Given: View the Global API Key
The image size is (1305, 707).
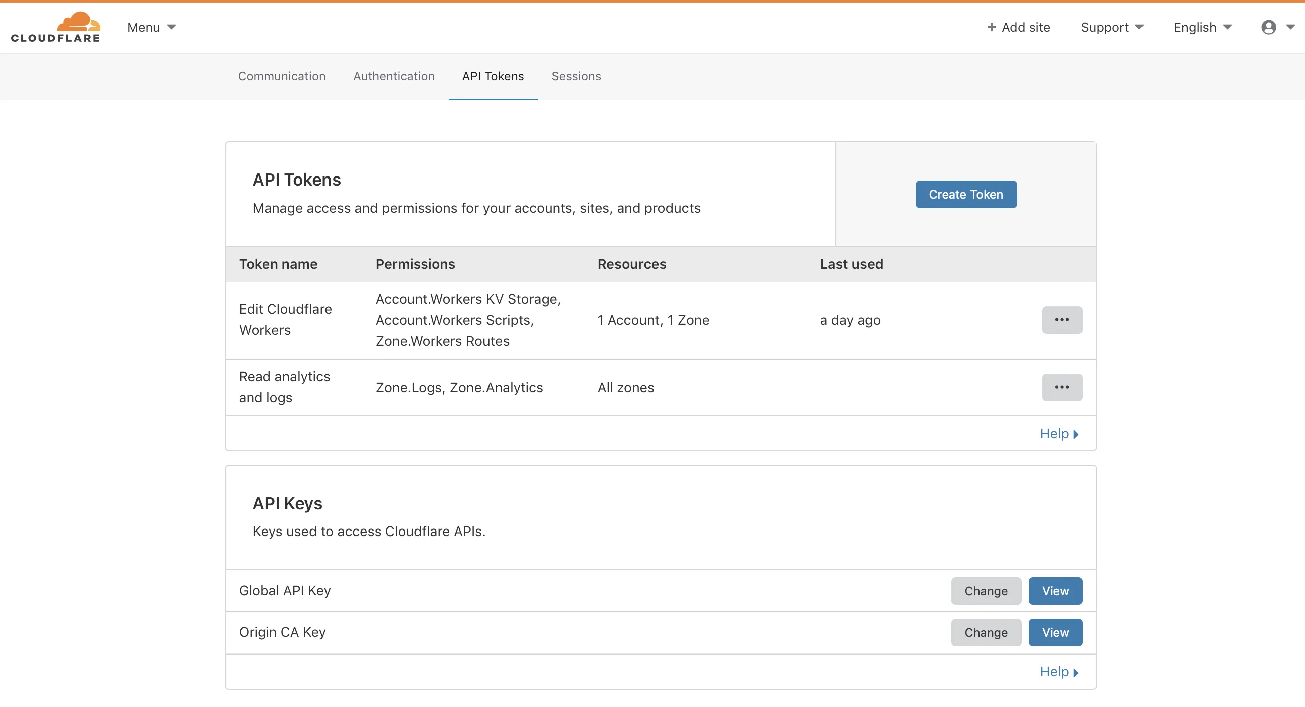Looking at the screenshot, I should pyautogui.click(x=1054, y=591).
